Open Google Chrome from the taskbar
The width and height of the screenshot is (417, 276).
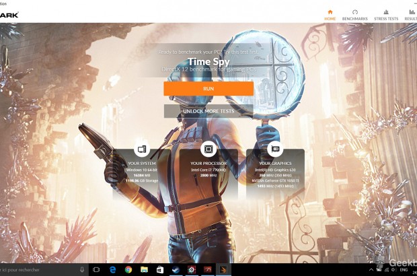[x=128, y=269]
